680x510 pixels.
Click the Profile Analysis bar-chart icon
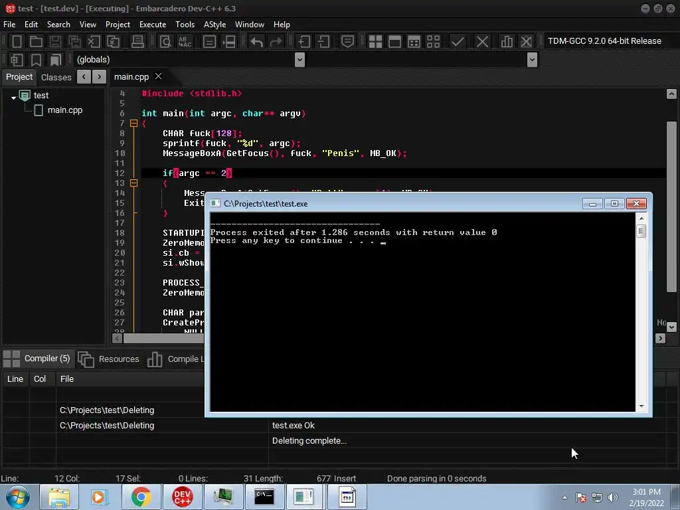click(507, 42)
